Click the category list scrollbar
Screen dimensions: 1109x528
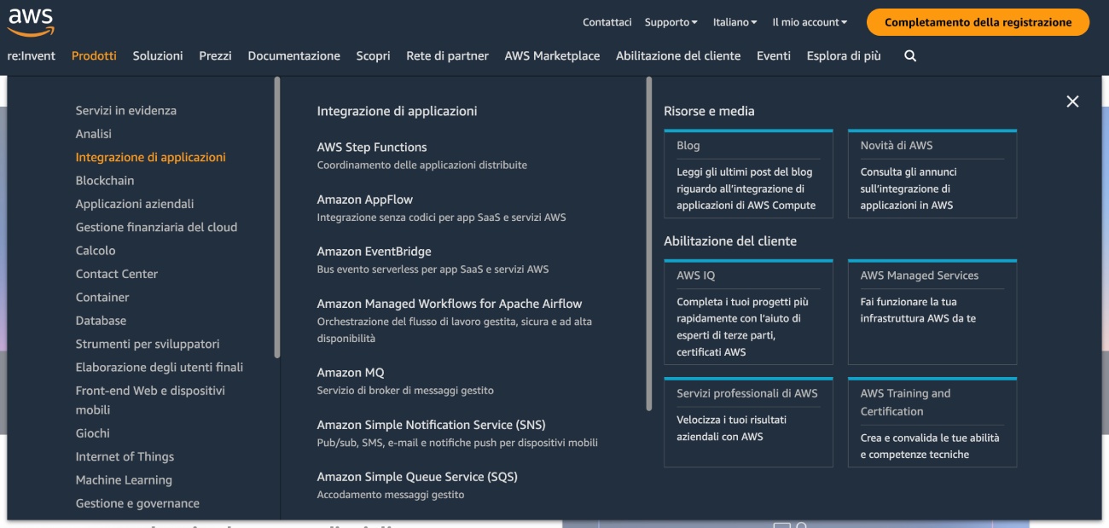click(x=276, y=218)
